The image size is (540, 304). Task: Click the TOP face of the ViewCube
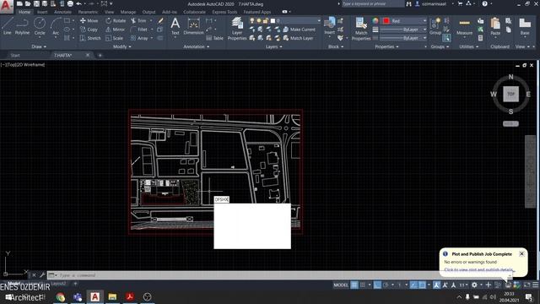pyautogui.click(x=510, y=94)
